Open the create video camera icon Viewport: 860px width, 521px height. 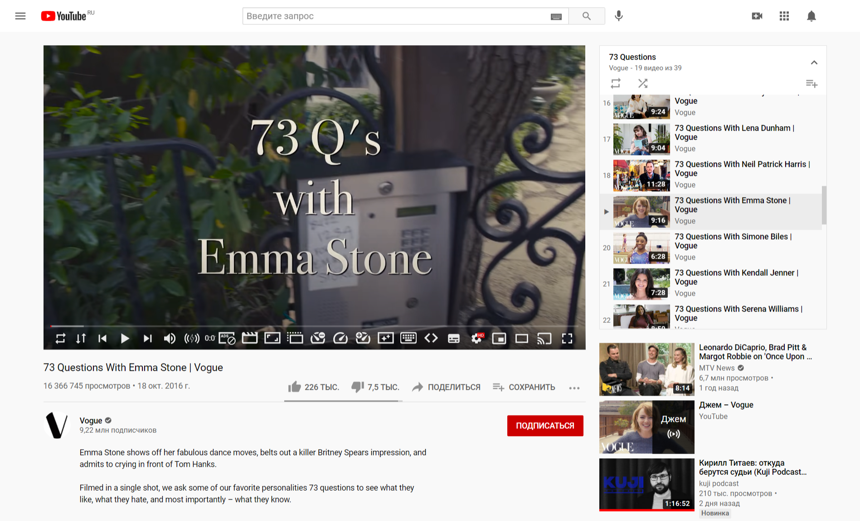pos(757,16)
